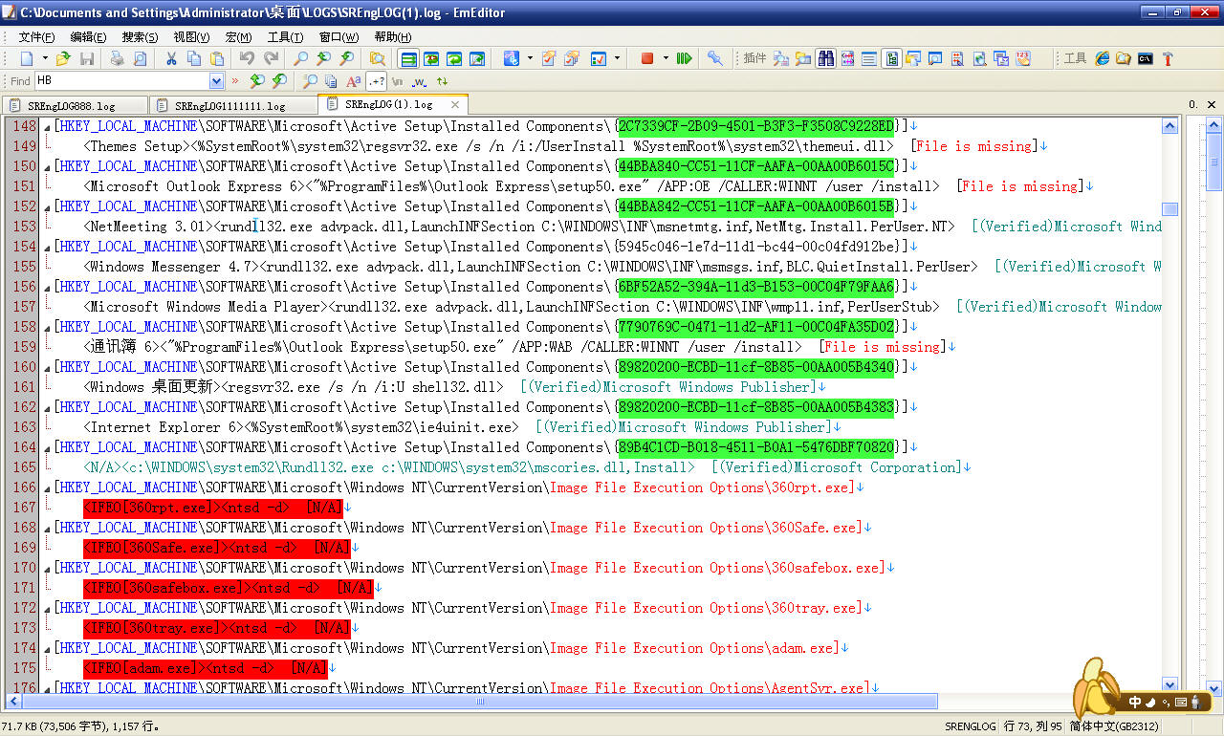Image resolution: width=1224 pixels, height=736 pixels.
Task: Open Internet Explorer tool icon
Action: click(1103, 59)
